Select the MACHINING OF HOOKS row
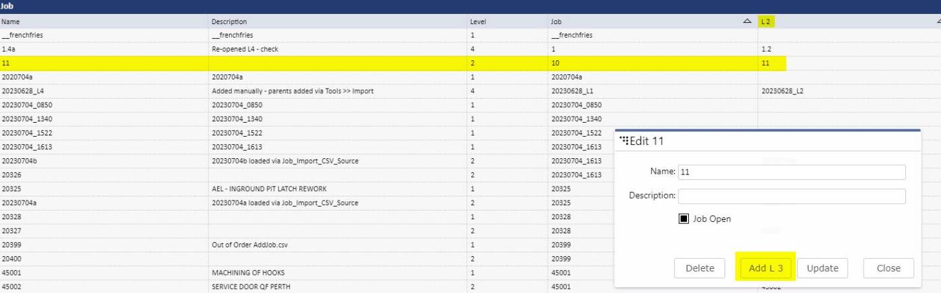This screenshot has height=293, width=941. pos(247,273)
